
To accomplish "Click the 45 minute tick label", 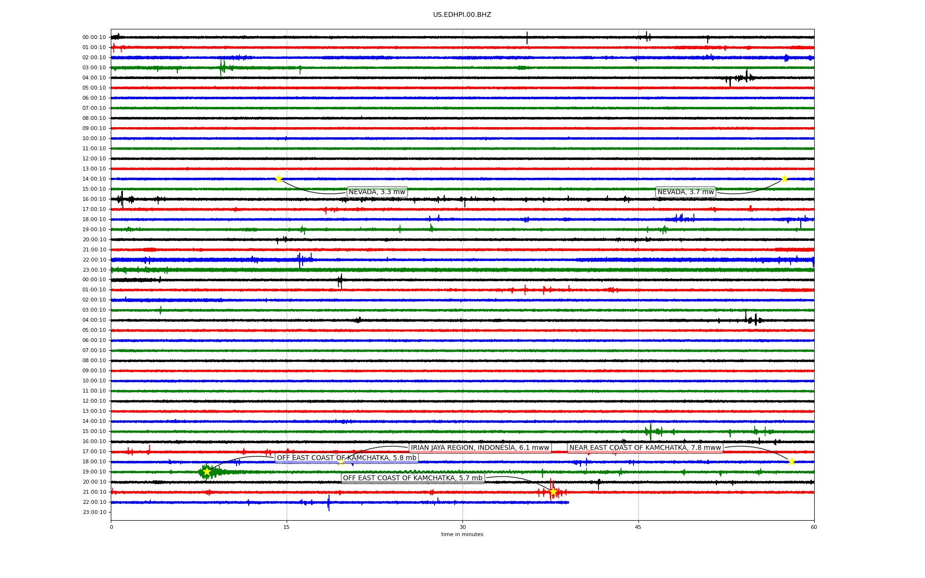I will click(x=638, y=527).
